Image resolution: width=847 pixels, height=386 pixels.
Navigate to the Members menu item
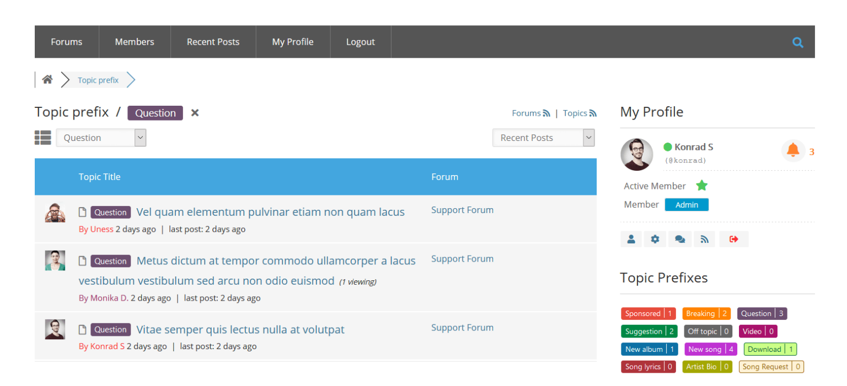tap(135, 41)
